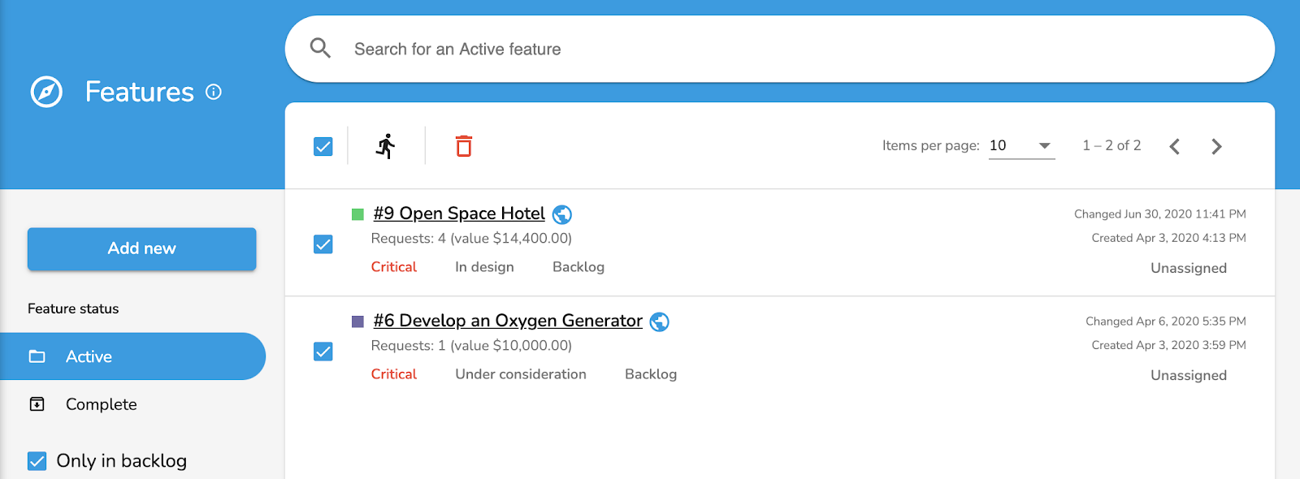The width and height of the screenshot is (1300, 479).
Task: Open the #9 Open Space Hotel link
Action: [x=459, y=214]
